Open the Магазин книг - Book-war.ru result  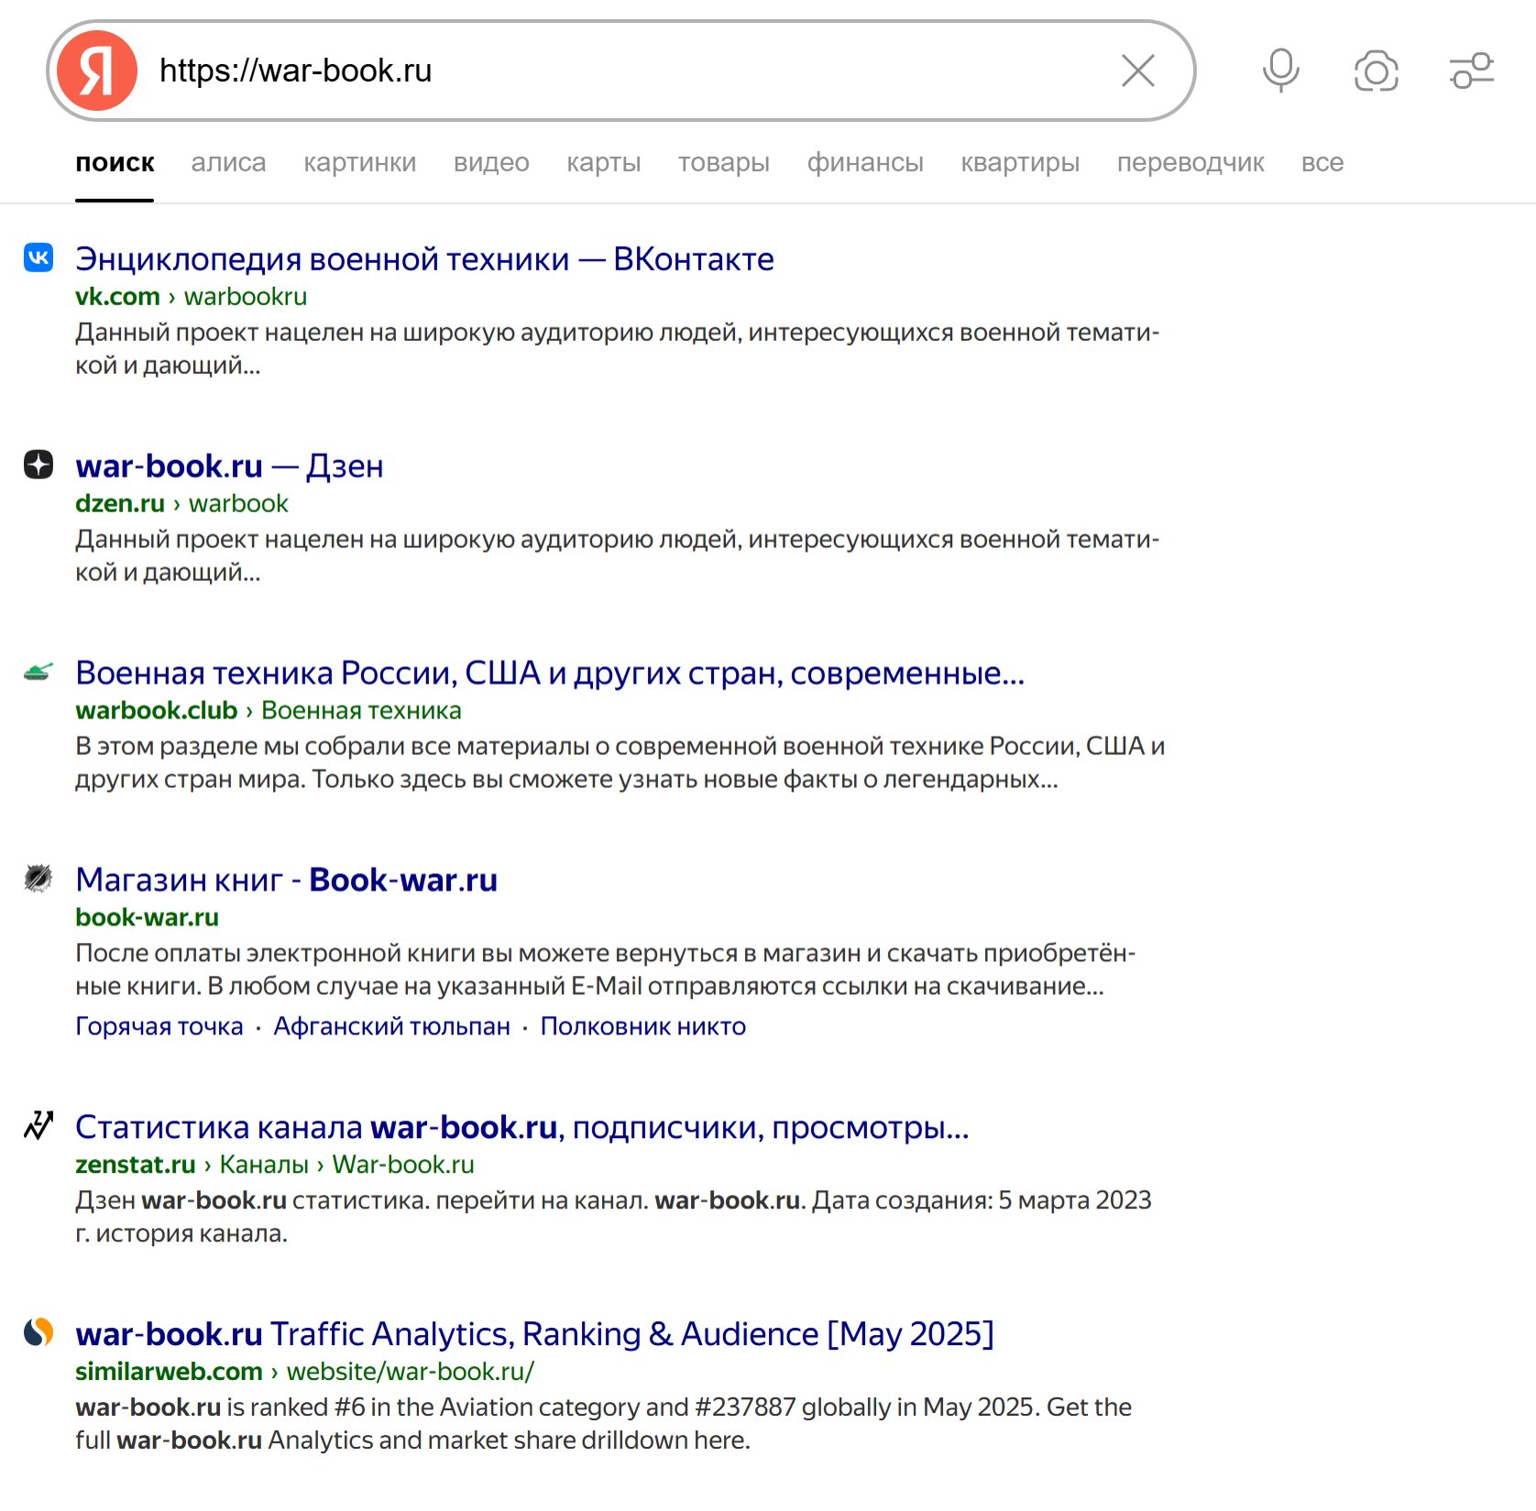286,880
